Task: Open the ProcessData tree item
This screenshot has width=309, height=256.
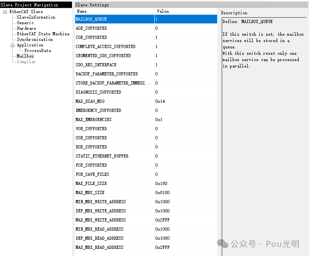Action: pos(38,50)
